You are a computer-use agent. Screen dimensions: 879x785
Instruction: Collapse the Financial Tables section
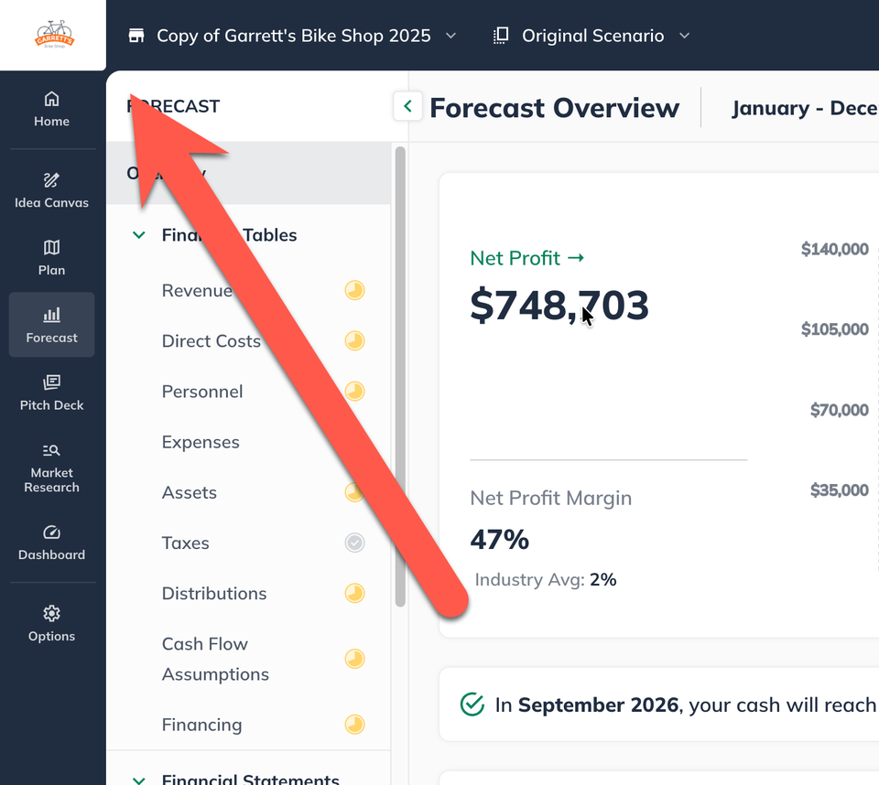coord(138,235)
